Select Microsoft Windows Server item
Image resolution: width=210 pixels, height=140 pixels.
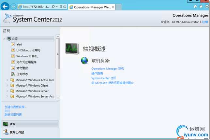click(32, 91)
